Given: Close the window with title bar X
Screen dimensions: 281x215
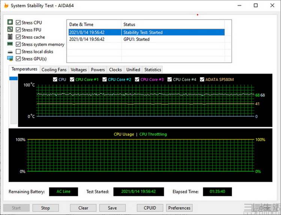Looking at the screenshot, I should pos(272,5).
